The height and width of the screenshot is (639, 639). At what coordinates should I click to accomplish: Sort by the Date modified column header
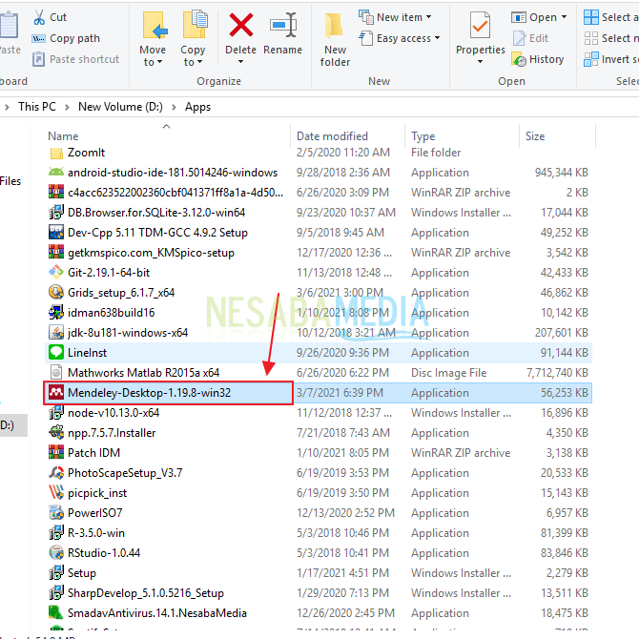click(332, 136)
